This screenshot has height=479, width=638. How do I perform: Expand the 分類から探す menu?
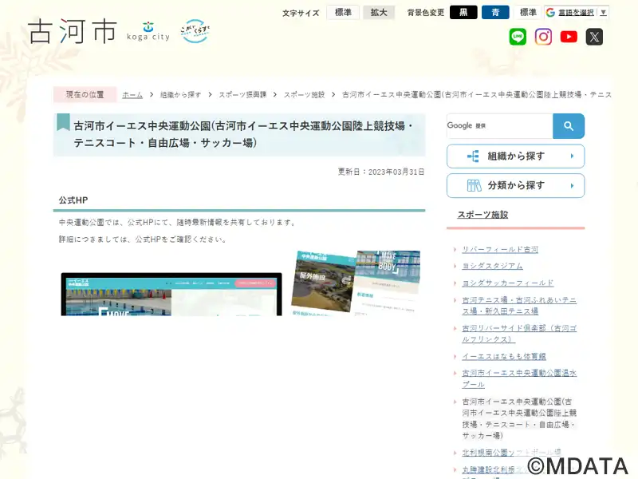pos(515,186)
